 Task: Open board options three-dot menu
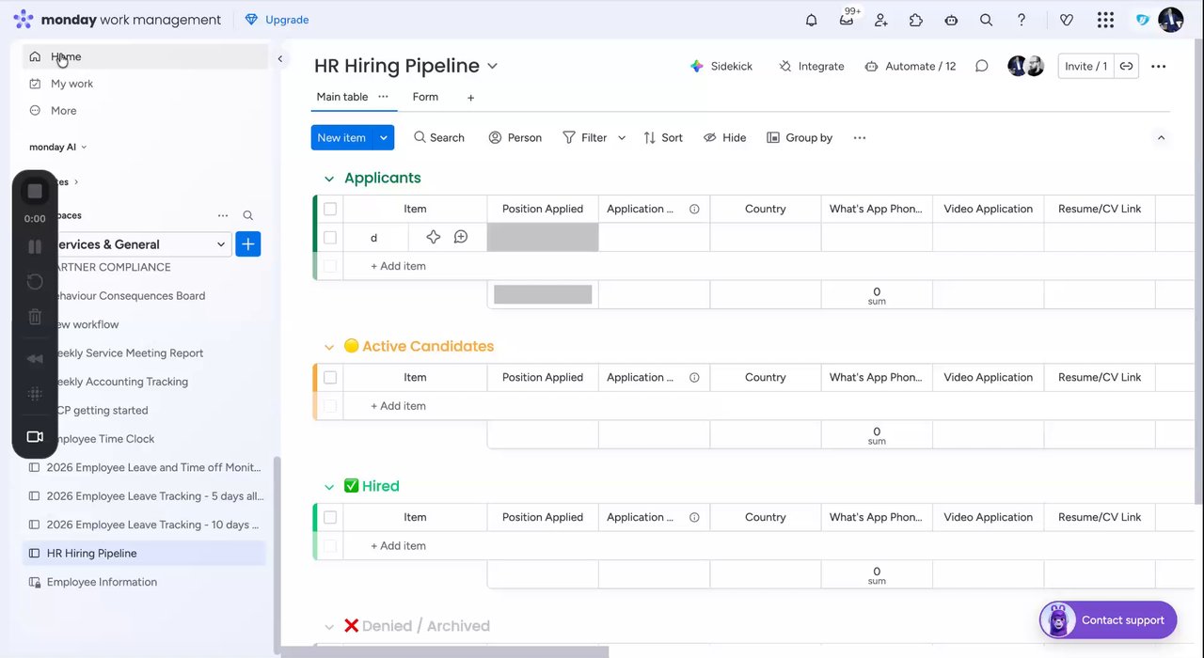pyautogui.click(x=1158, y=66)
